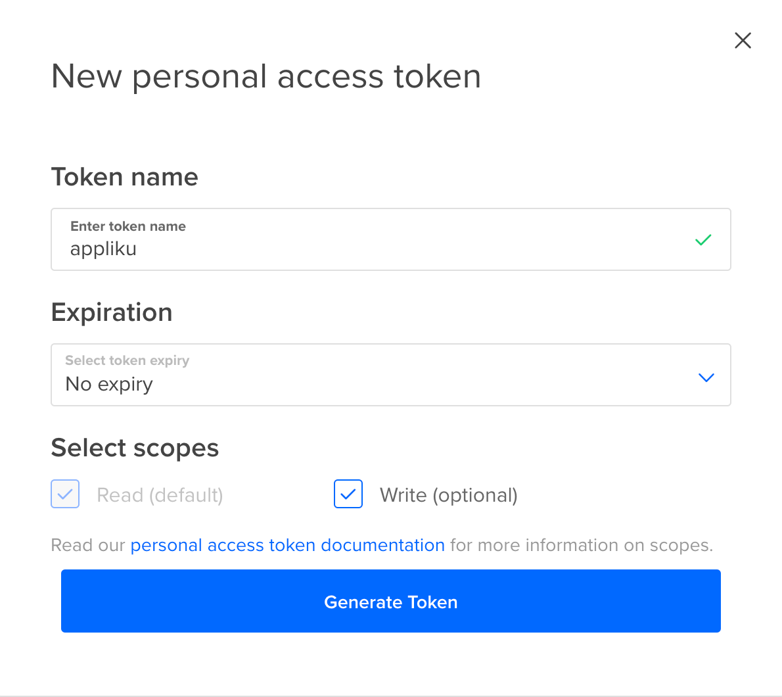Image resolution: width=782 pixels, height=697 pixels.
Task: Click the 'Read our' text before the link
Action: tap(88, 545)
